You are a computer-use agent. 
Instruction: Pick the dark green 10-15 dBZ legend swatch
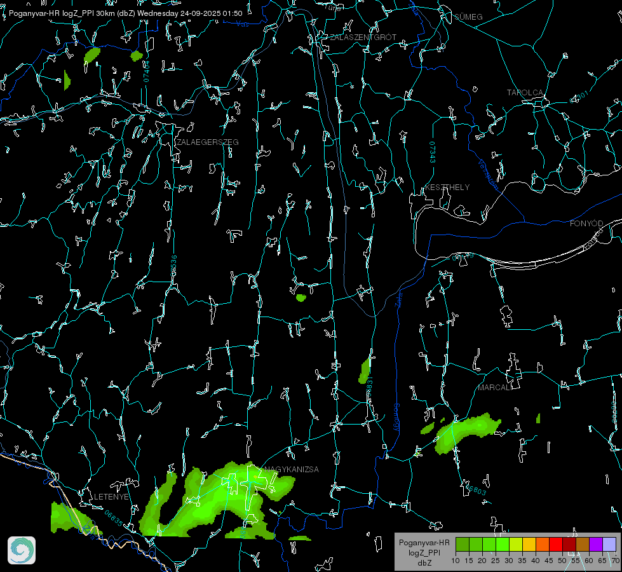tap(463, 544)
